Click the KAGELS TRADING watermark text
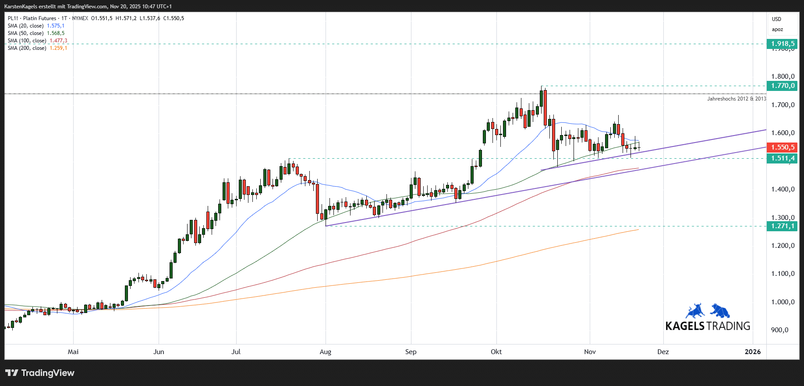804x386 pixels. click(x=707, y=326)
